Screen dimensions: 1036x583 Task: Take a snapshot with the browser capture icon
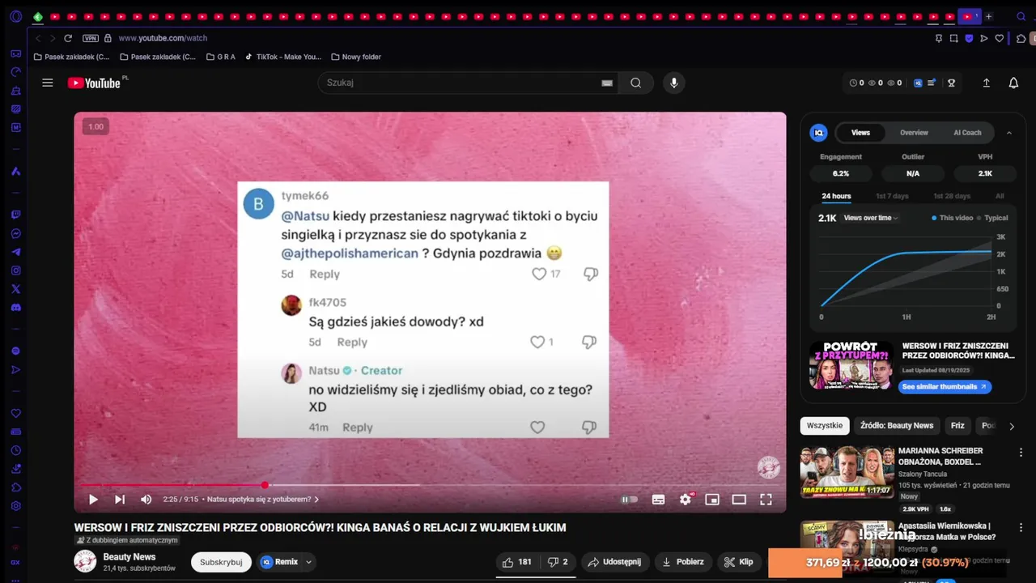click(954, 38)
